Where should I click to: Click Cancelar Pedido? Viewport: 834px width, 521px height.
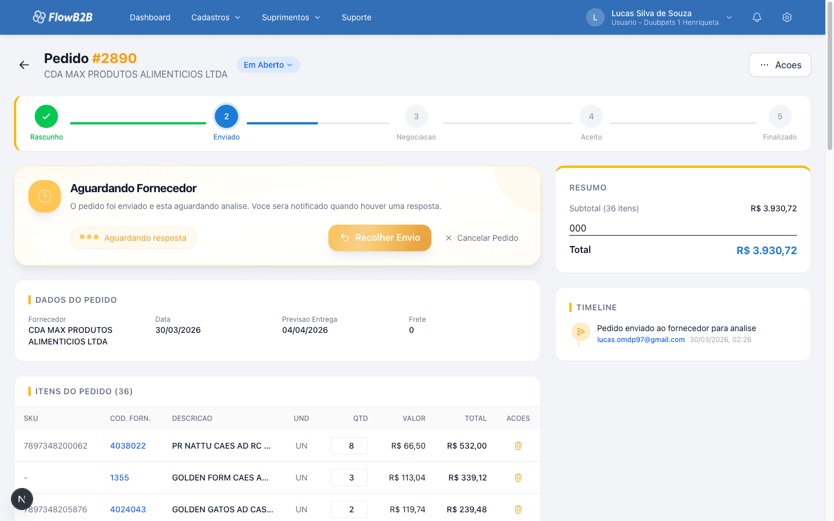pyautogui.click(x=482, y=238)
